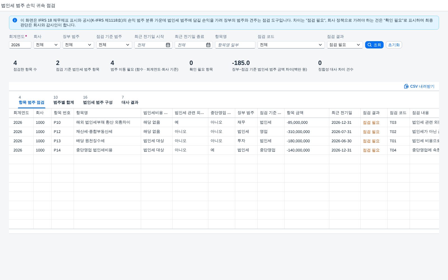
Task: Focus the 회계연도 input field showing 2026
Action: 20,45
